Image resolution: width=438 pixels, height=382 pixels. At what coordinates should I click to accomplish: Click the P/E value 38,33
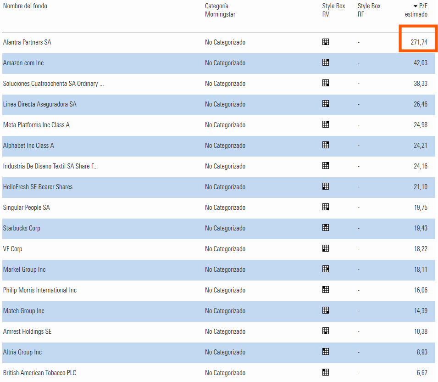tap(421, 84)
